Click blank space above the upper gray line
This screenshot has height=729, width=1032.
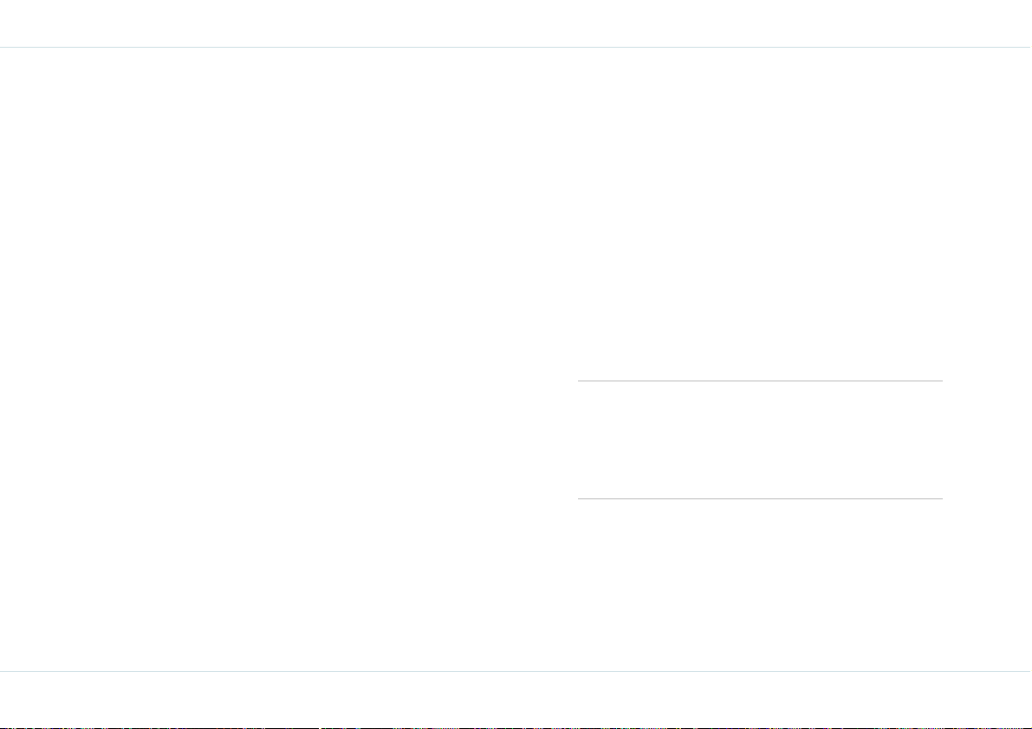click(760, 214)
